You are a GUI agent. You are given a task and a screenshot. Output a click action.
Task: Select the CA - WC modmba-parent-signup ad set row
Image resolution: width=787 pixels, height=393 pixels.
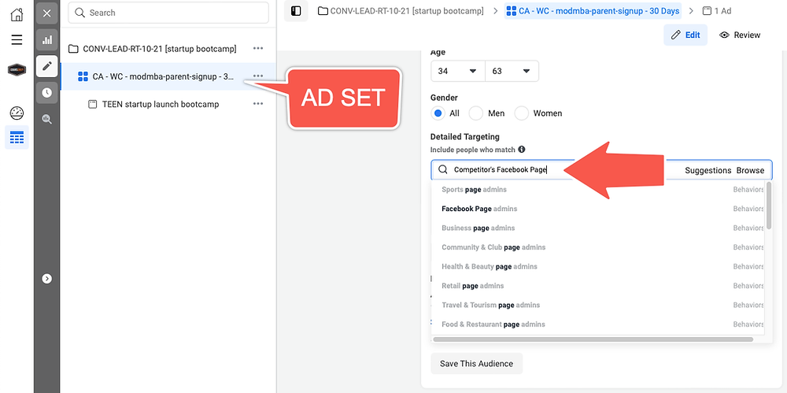click(168, 76)
